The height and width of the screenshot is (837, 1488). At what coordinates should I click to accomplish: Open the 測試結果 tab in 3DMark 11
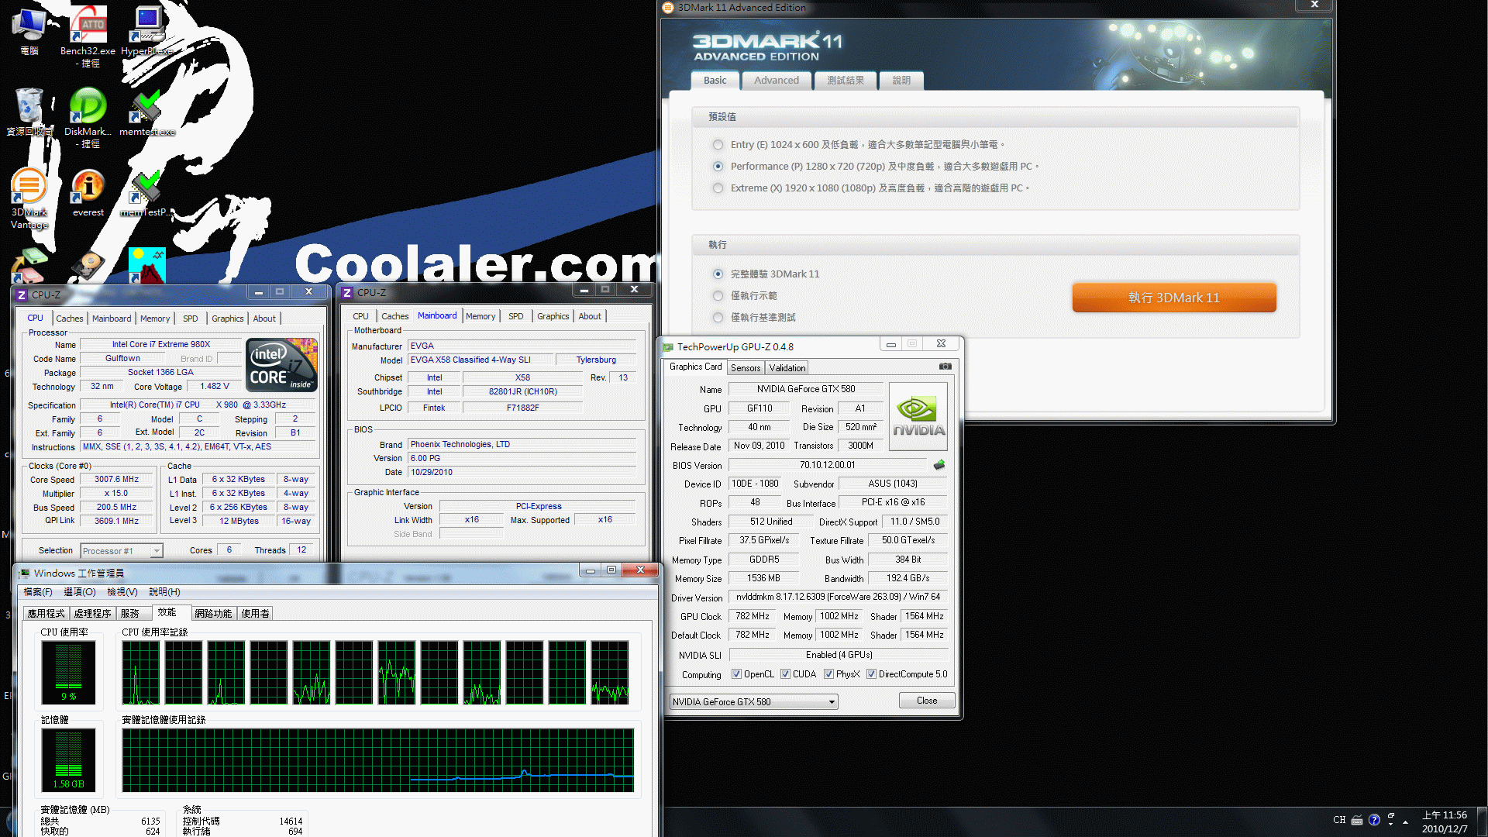point(846,81)
